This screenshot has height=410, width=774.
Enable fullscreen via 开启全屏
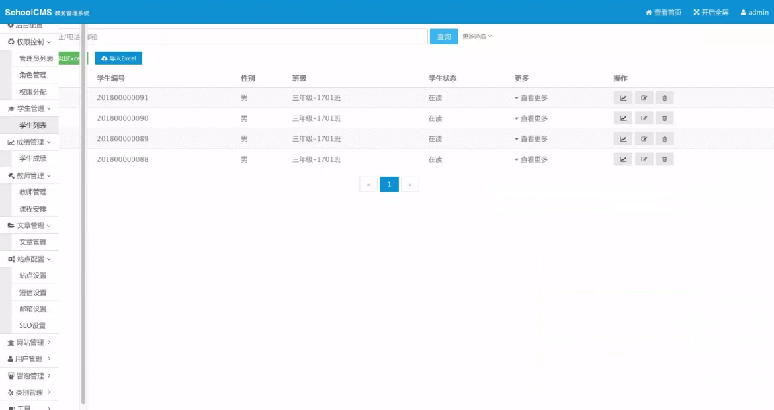coord(710,13)
